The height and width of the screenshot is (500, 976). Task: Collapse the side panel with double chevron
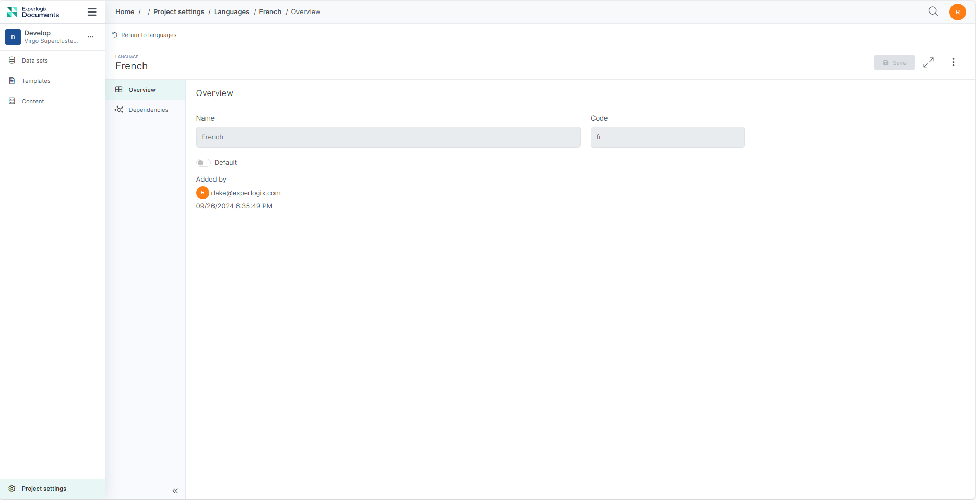pos(175,491)
